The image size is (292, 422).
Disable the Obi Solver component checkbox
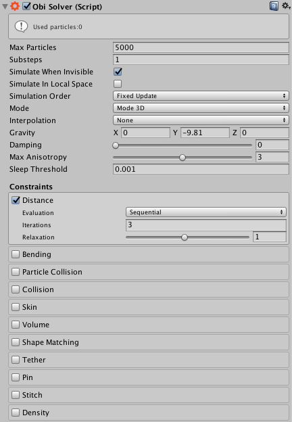click(x=26, y=6)
